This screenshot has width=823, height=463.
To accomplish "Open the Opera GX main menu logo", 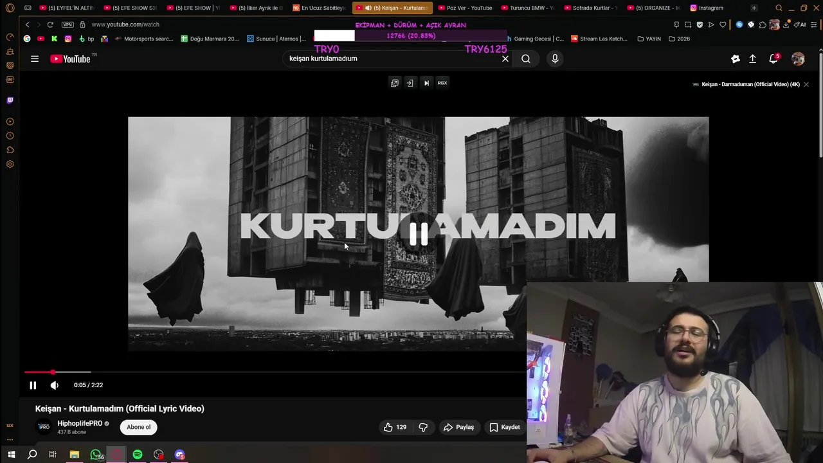I will click(10, 8).
